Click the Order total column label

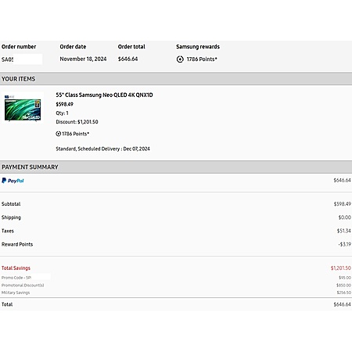(x=131, y=47)
